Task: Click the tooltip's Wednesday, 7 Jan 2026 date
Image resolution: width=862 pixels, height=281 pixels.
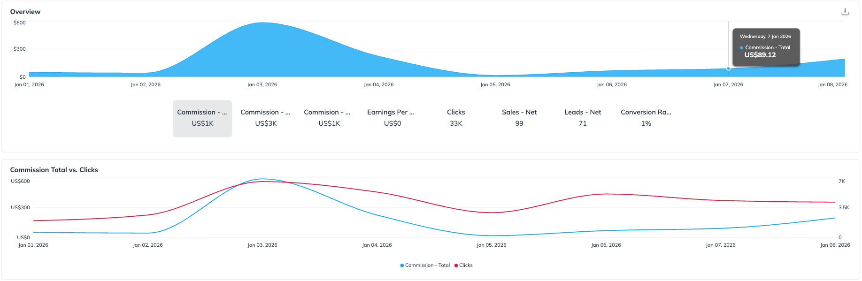Action: point(765,37)
